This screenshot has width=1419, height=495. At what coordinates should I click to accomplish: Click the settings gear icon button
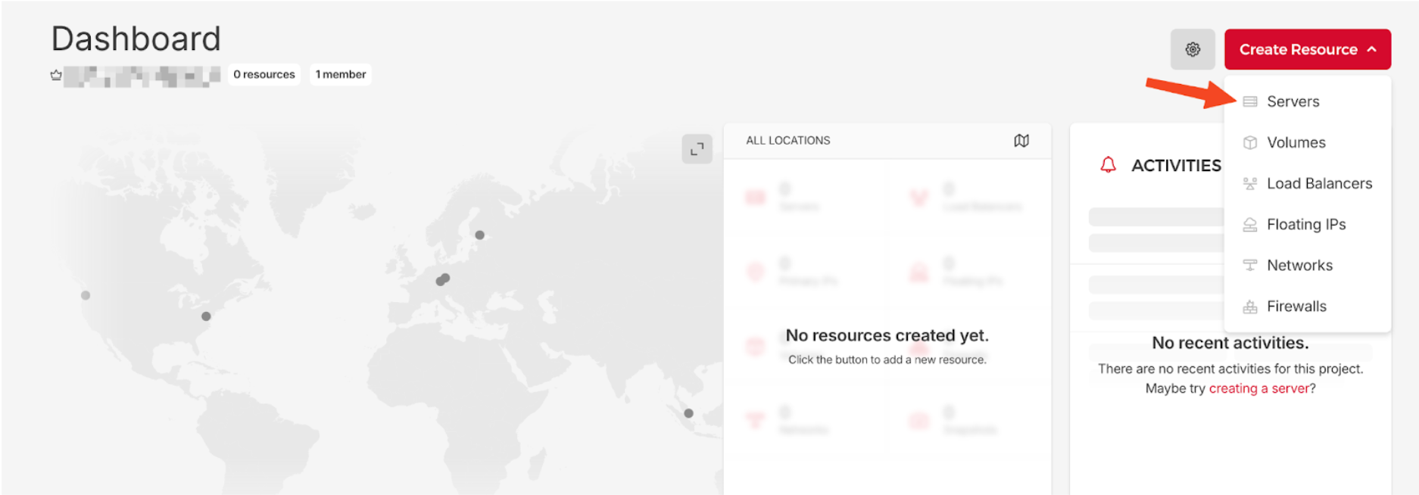tap(1192, 50)
